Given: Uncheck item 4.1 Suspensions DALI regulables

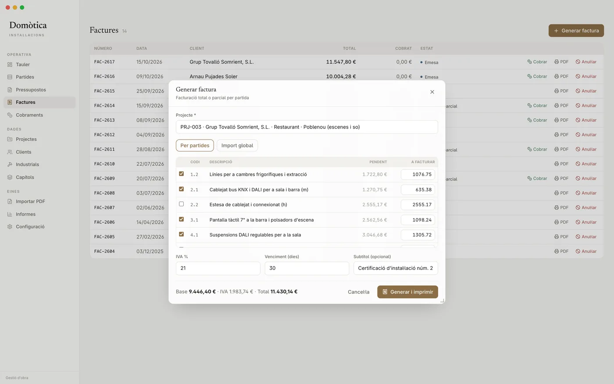Looking at the screenshot, I should (x=181, y=234).
